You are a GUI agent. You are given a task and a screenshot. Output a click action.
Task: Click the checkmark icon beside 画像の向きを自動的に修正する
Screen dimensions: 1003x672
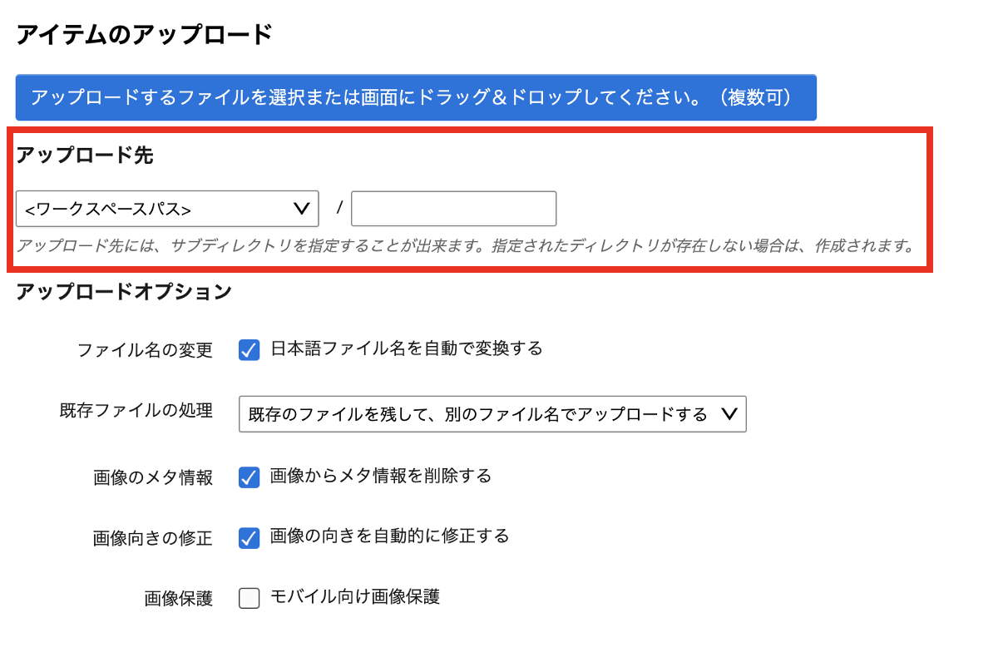click(x=249, y=536)
